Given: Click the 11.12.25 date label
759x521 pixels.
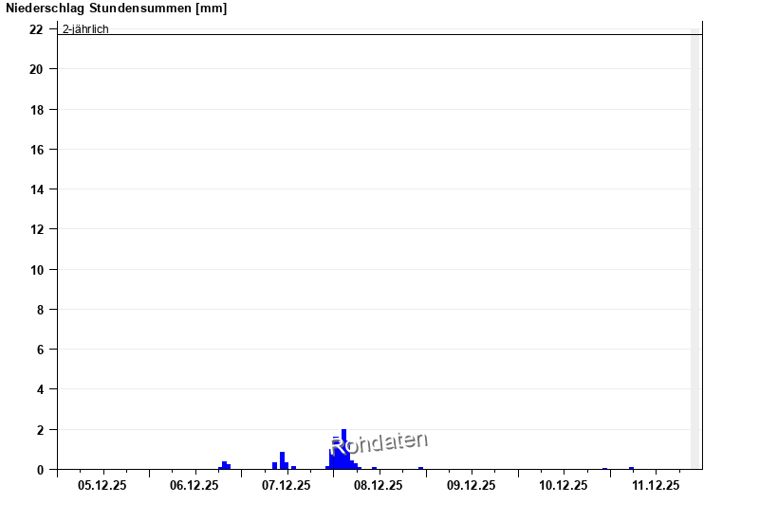Looking at the screenshot, I should (x=656, y=486).
